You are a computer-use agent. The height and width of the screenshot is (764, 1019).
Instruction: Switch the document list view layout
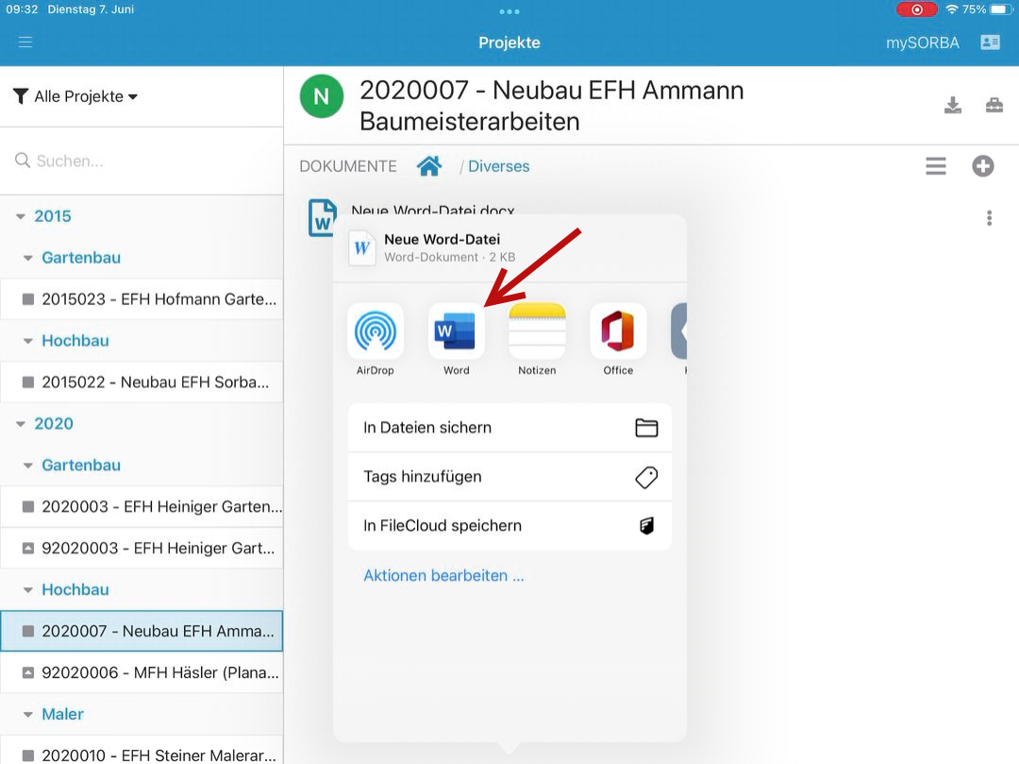click(x=935, y=166)
